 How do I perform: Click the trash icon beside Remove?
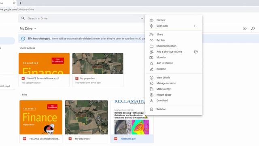pos(151,109)
